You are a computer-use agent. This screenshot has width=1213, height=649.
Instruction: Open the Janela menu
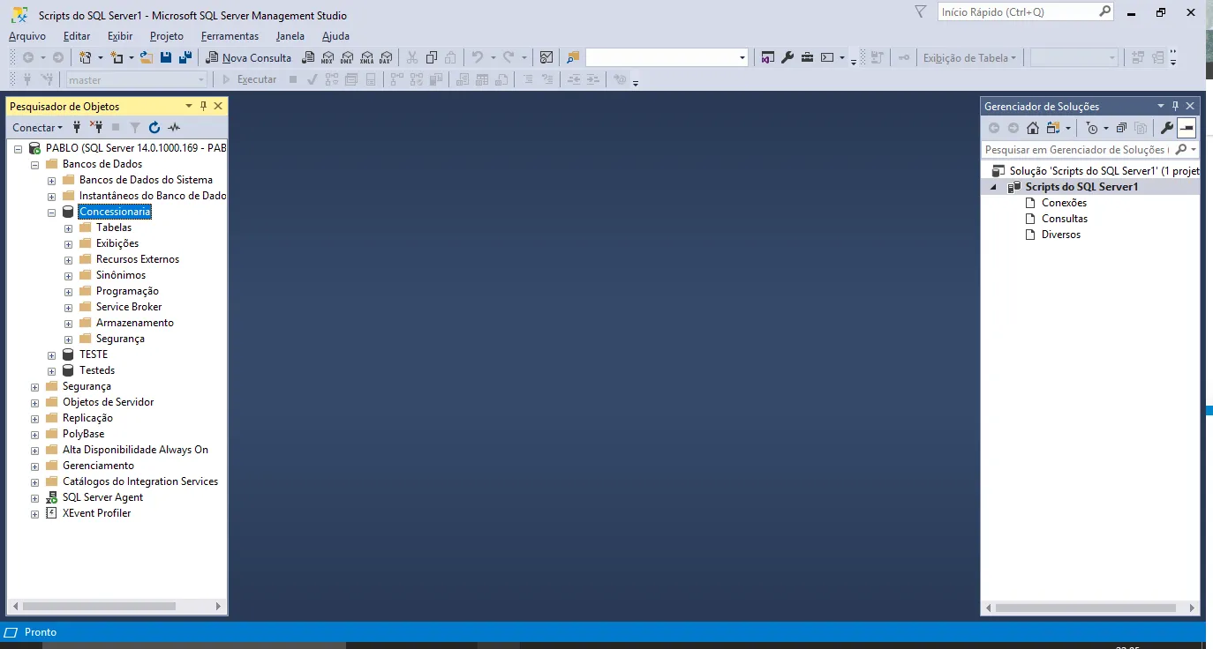click(290, 36)
